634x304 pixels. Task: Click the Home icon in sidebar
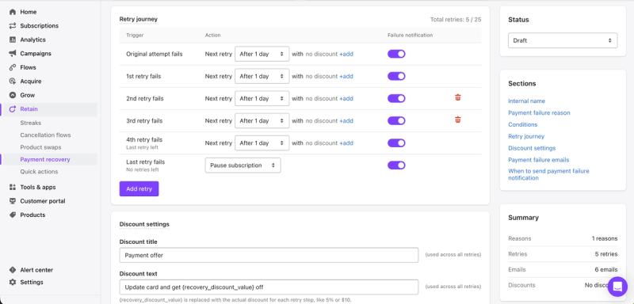tap(13, 12)
